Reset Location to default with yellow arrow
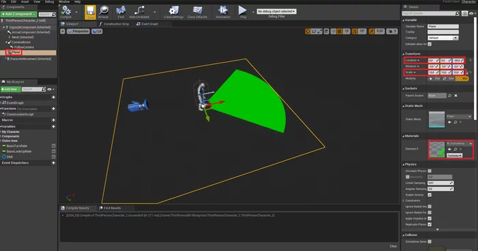 pyautogui.click(x=470, y=61)
